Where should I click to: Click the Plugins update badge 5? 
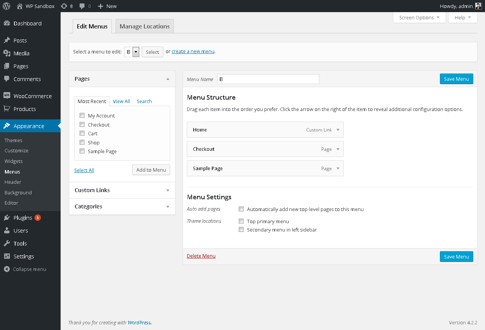tap(38, 217)
